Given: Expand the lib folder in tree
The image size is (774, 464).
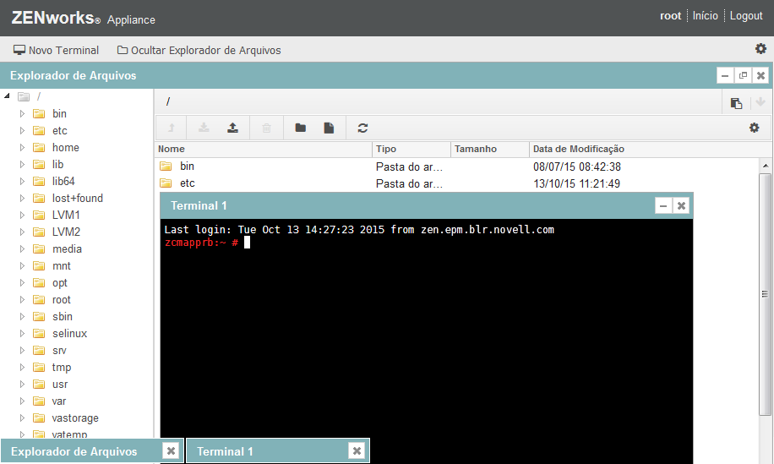Looking at the screenshot, I should [22, 164].
